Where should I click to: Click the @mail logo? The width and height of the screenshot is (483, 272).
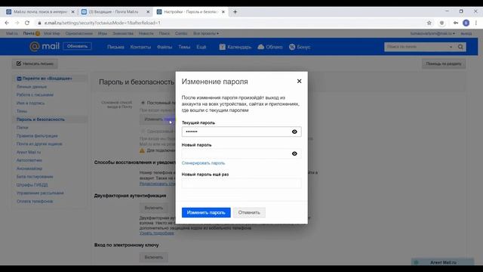[45, 46]
